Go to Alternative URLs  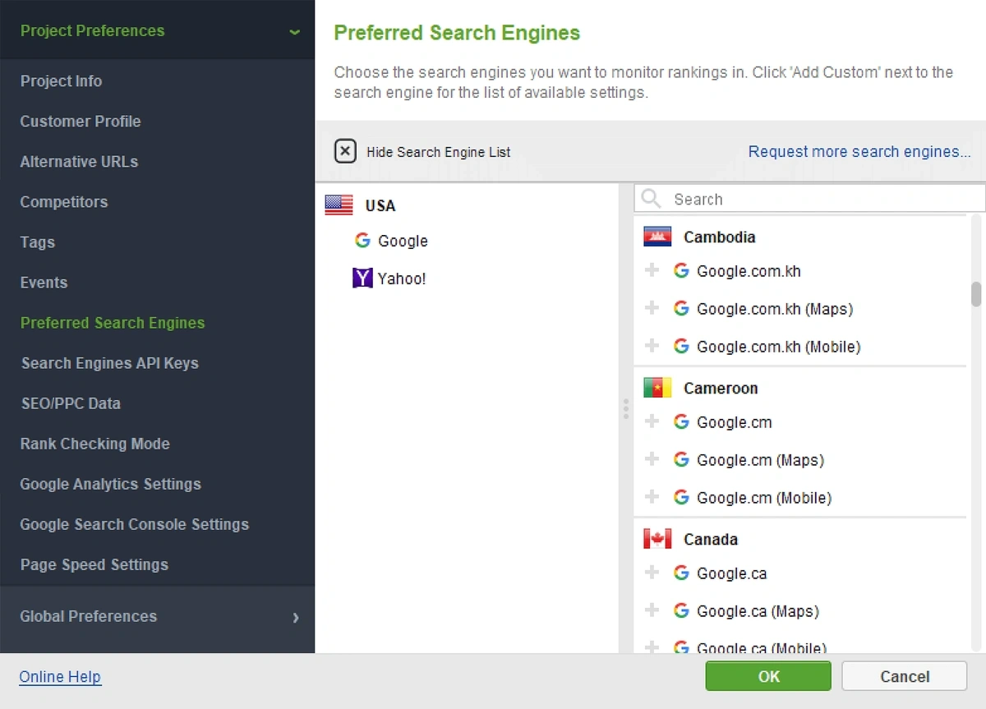[x=79, y=162]
